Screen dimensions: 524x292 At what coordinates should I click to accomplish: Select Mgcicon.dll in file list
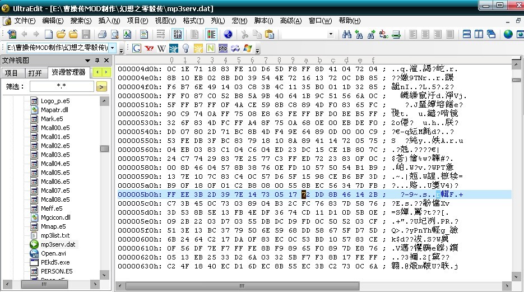pos(55,217)
